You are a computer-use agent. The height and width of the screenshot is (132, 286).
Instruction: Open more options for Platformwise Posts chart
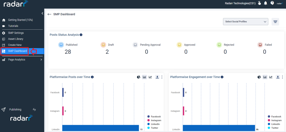click(x=162, y=77)
